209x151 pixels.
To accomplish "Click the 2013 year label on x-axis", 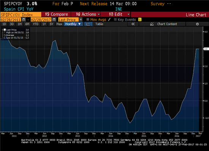I will click(78, 136).
